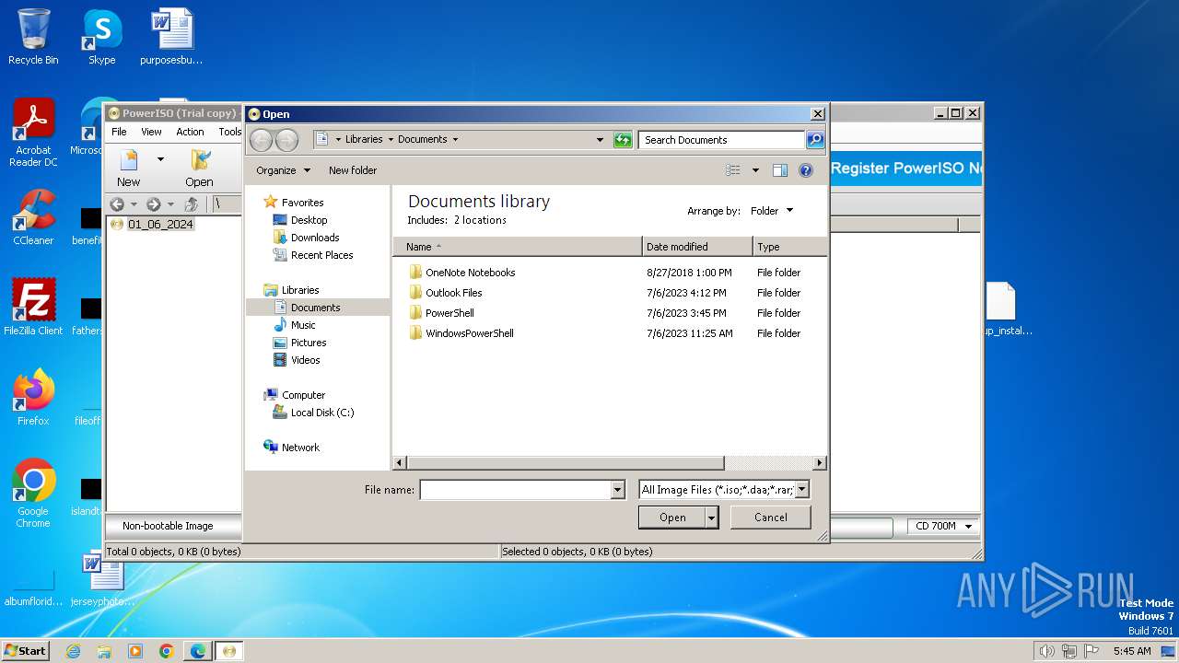This screenshot has width=1179, height=663.
Task: Open the CCleaner desktop icon
Action: tap(33, 217)
